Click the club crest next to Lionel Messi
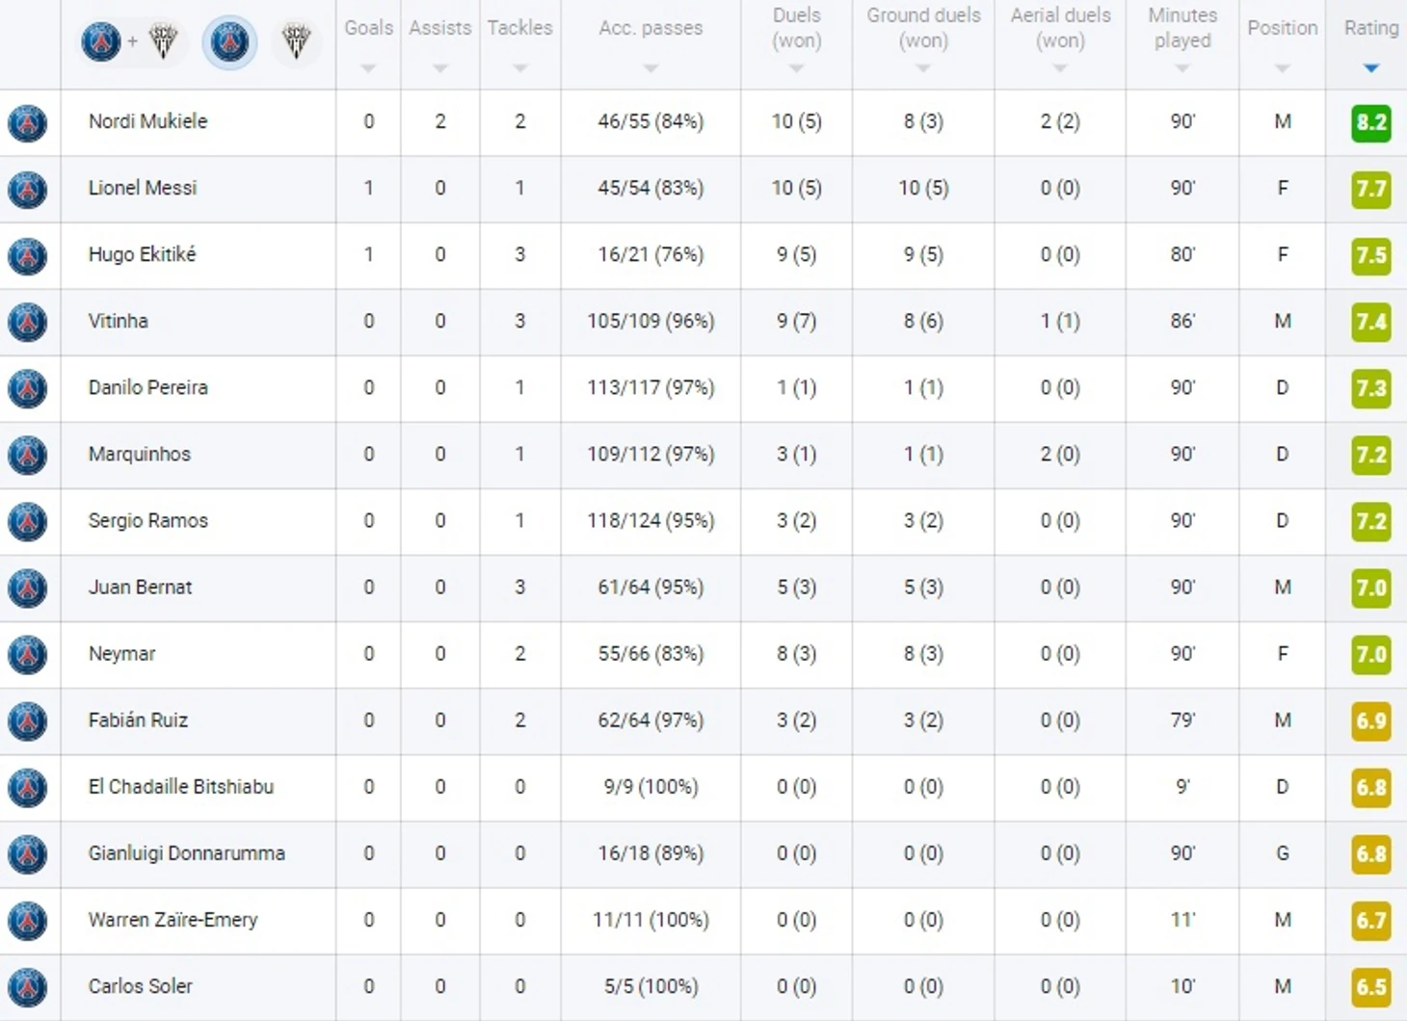1407x1021 pixels. [x=28, y=189]
